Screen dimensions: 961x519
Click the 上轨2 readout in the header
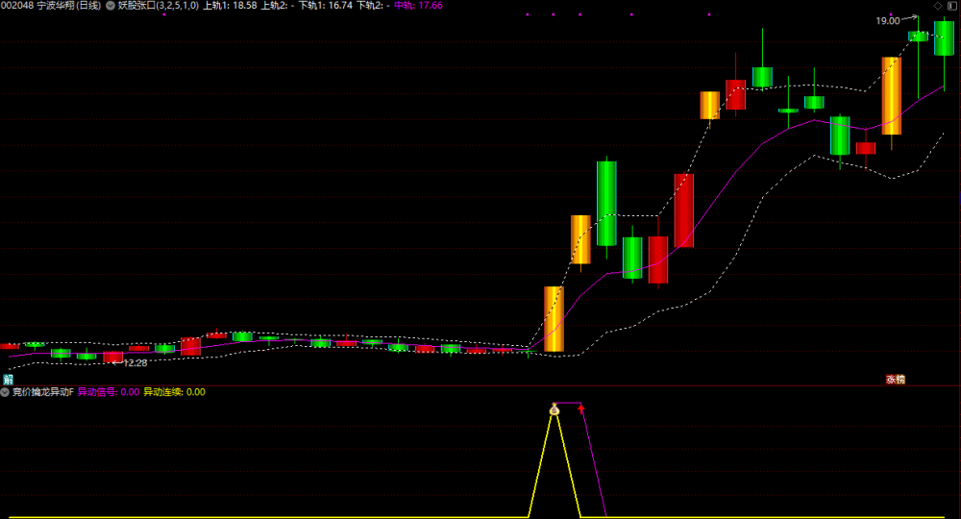point(278,6)
